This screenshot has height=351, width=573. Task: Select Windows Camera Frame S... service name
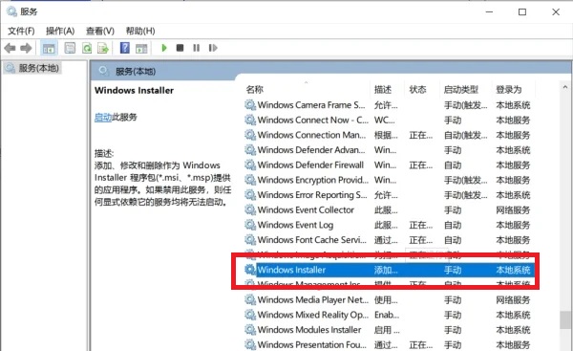click(x=311, y=105)
